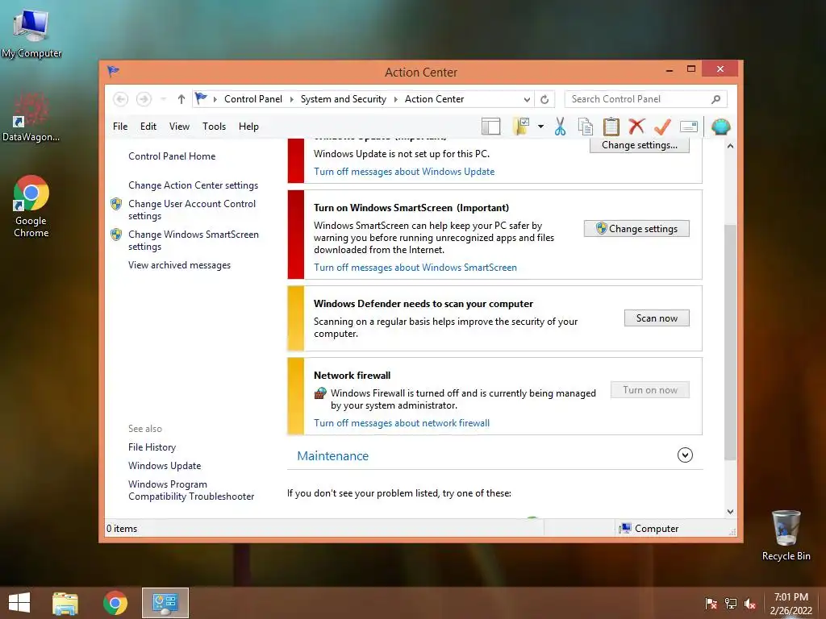826x619 pixels.
Task: Open views dropdown arrow next to folder icon
Action: [540, 127]
